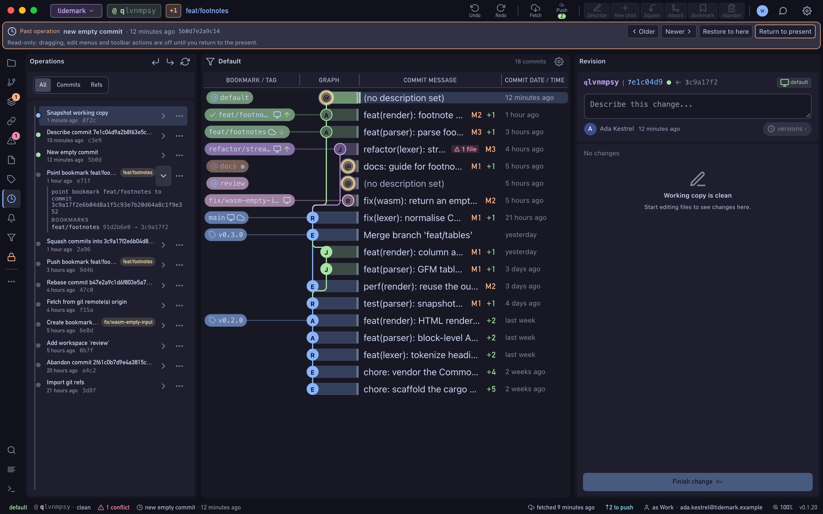Image resolution: width=823 pixels, height=514 pixels.
Task: Switch to the Commits operations tab
Action: click(68, 85)
